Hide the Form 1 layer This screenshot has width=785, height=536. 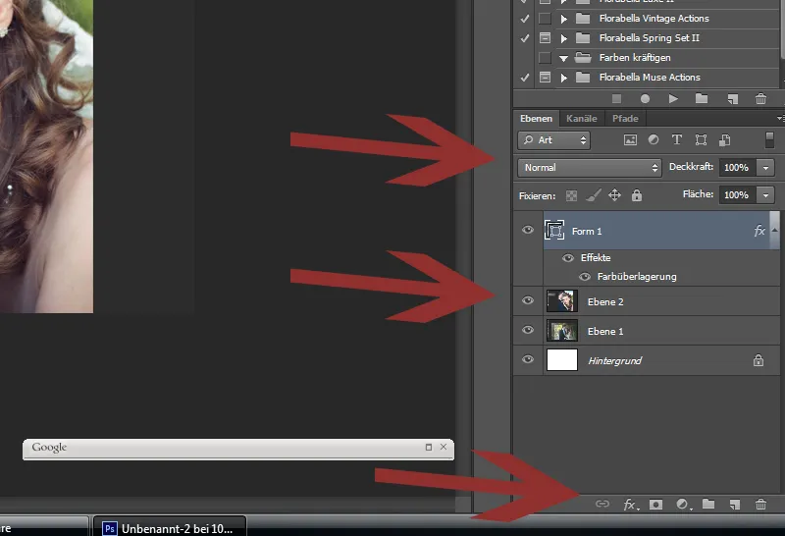click(x=528, y=230)
